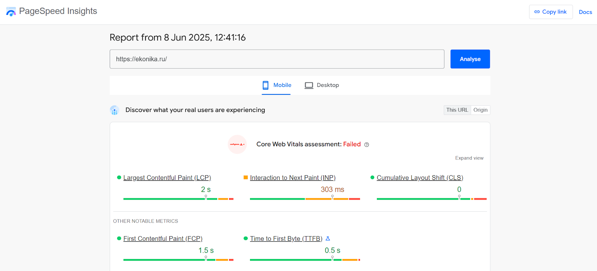Click the OTHER NOTABLE METRICS label
This screenshot has width=597, height=271.
(146, 221)
